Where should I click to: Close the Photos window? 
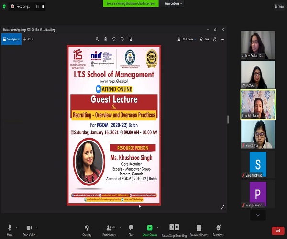pyautogui.click(x=223, y=30)
